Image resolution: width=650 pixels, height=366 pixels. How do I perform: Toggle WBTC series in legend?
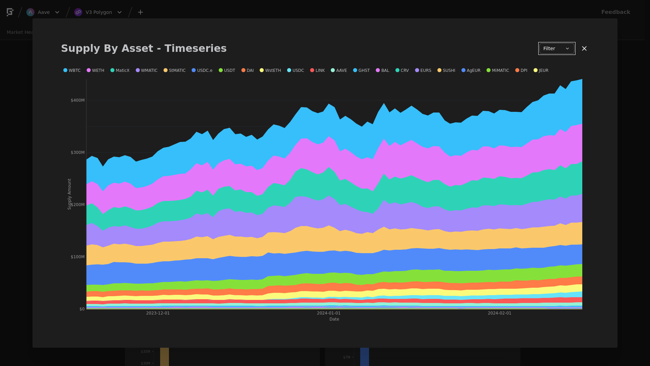click(72, 70)
